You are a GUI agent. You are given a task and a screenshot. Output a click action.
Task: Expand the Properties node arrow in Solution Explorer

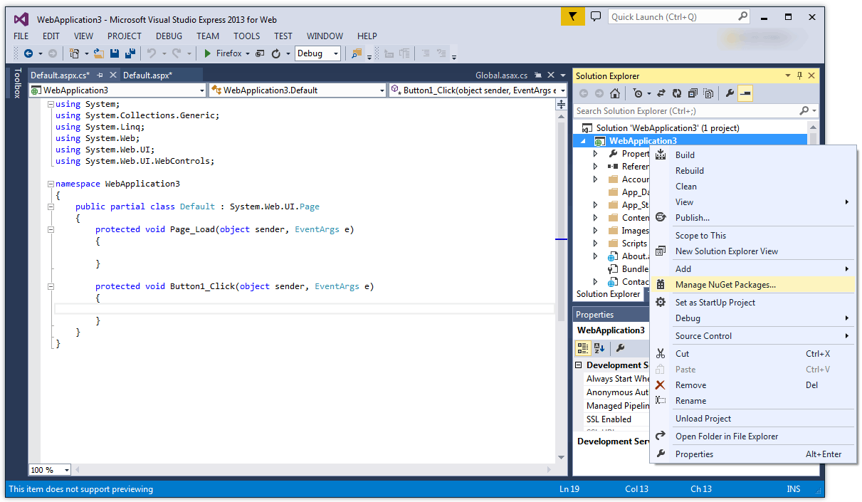(x=596, y=154)
